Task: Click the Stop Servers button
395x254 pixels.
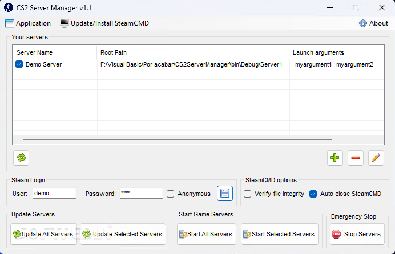Action: [357, 234]
